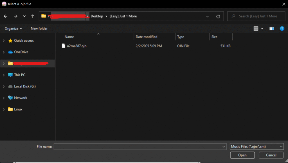Open the Music Files type dropdown
The width and height of the screenshot is (288, 163).
(256, 146)
